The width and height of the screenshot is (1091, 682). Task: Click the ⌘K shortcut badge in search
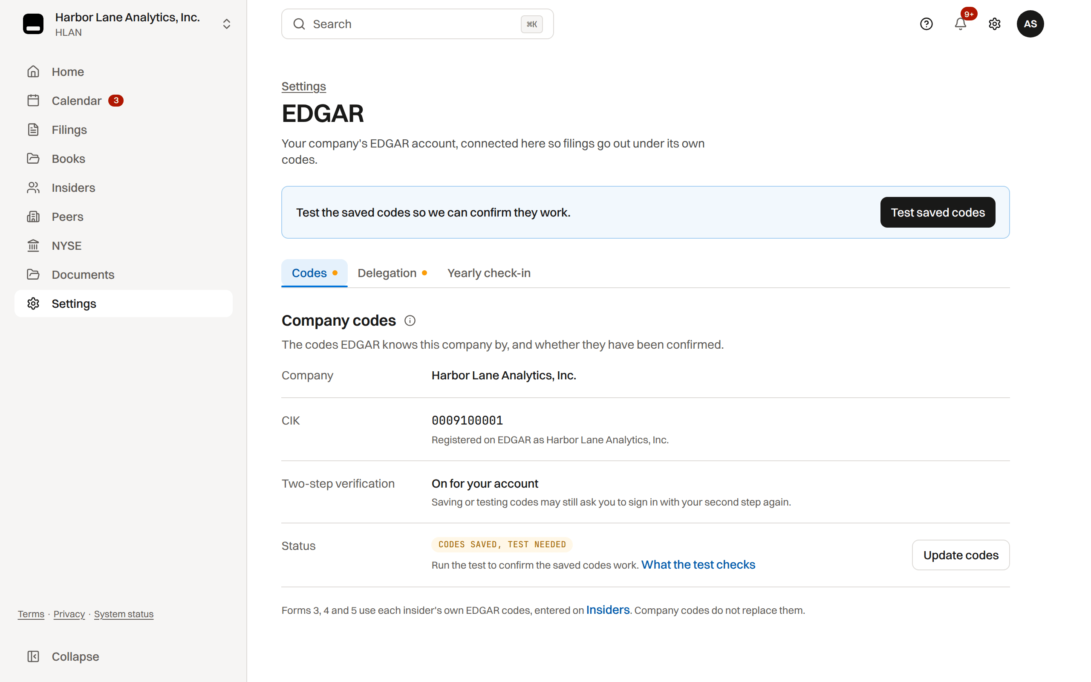tap(531, 24)
